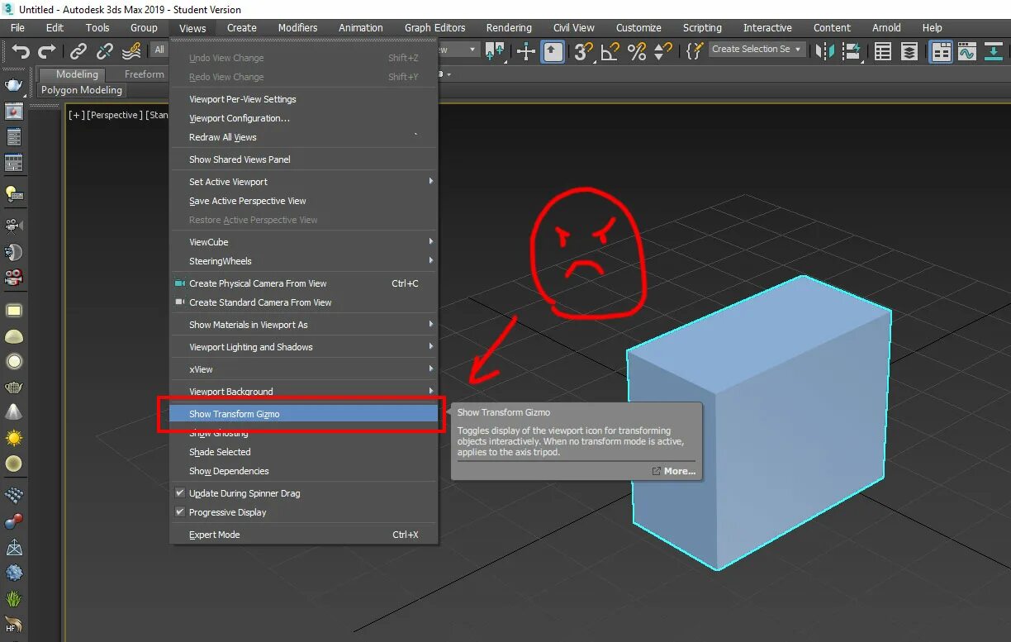Viewport: 1011px width, 642px height.
Task: Open the Create Selection Set dropdown
Action: pos(757,50)
